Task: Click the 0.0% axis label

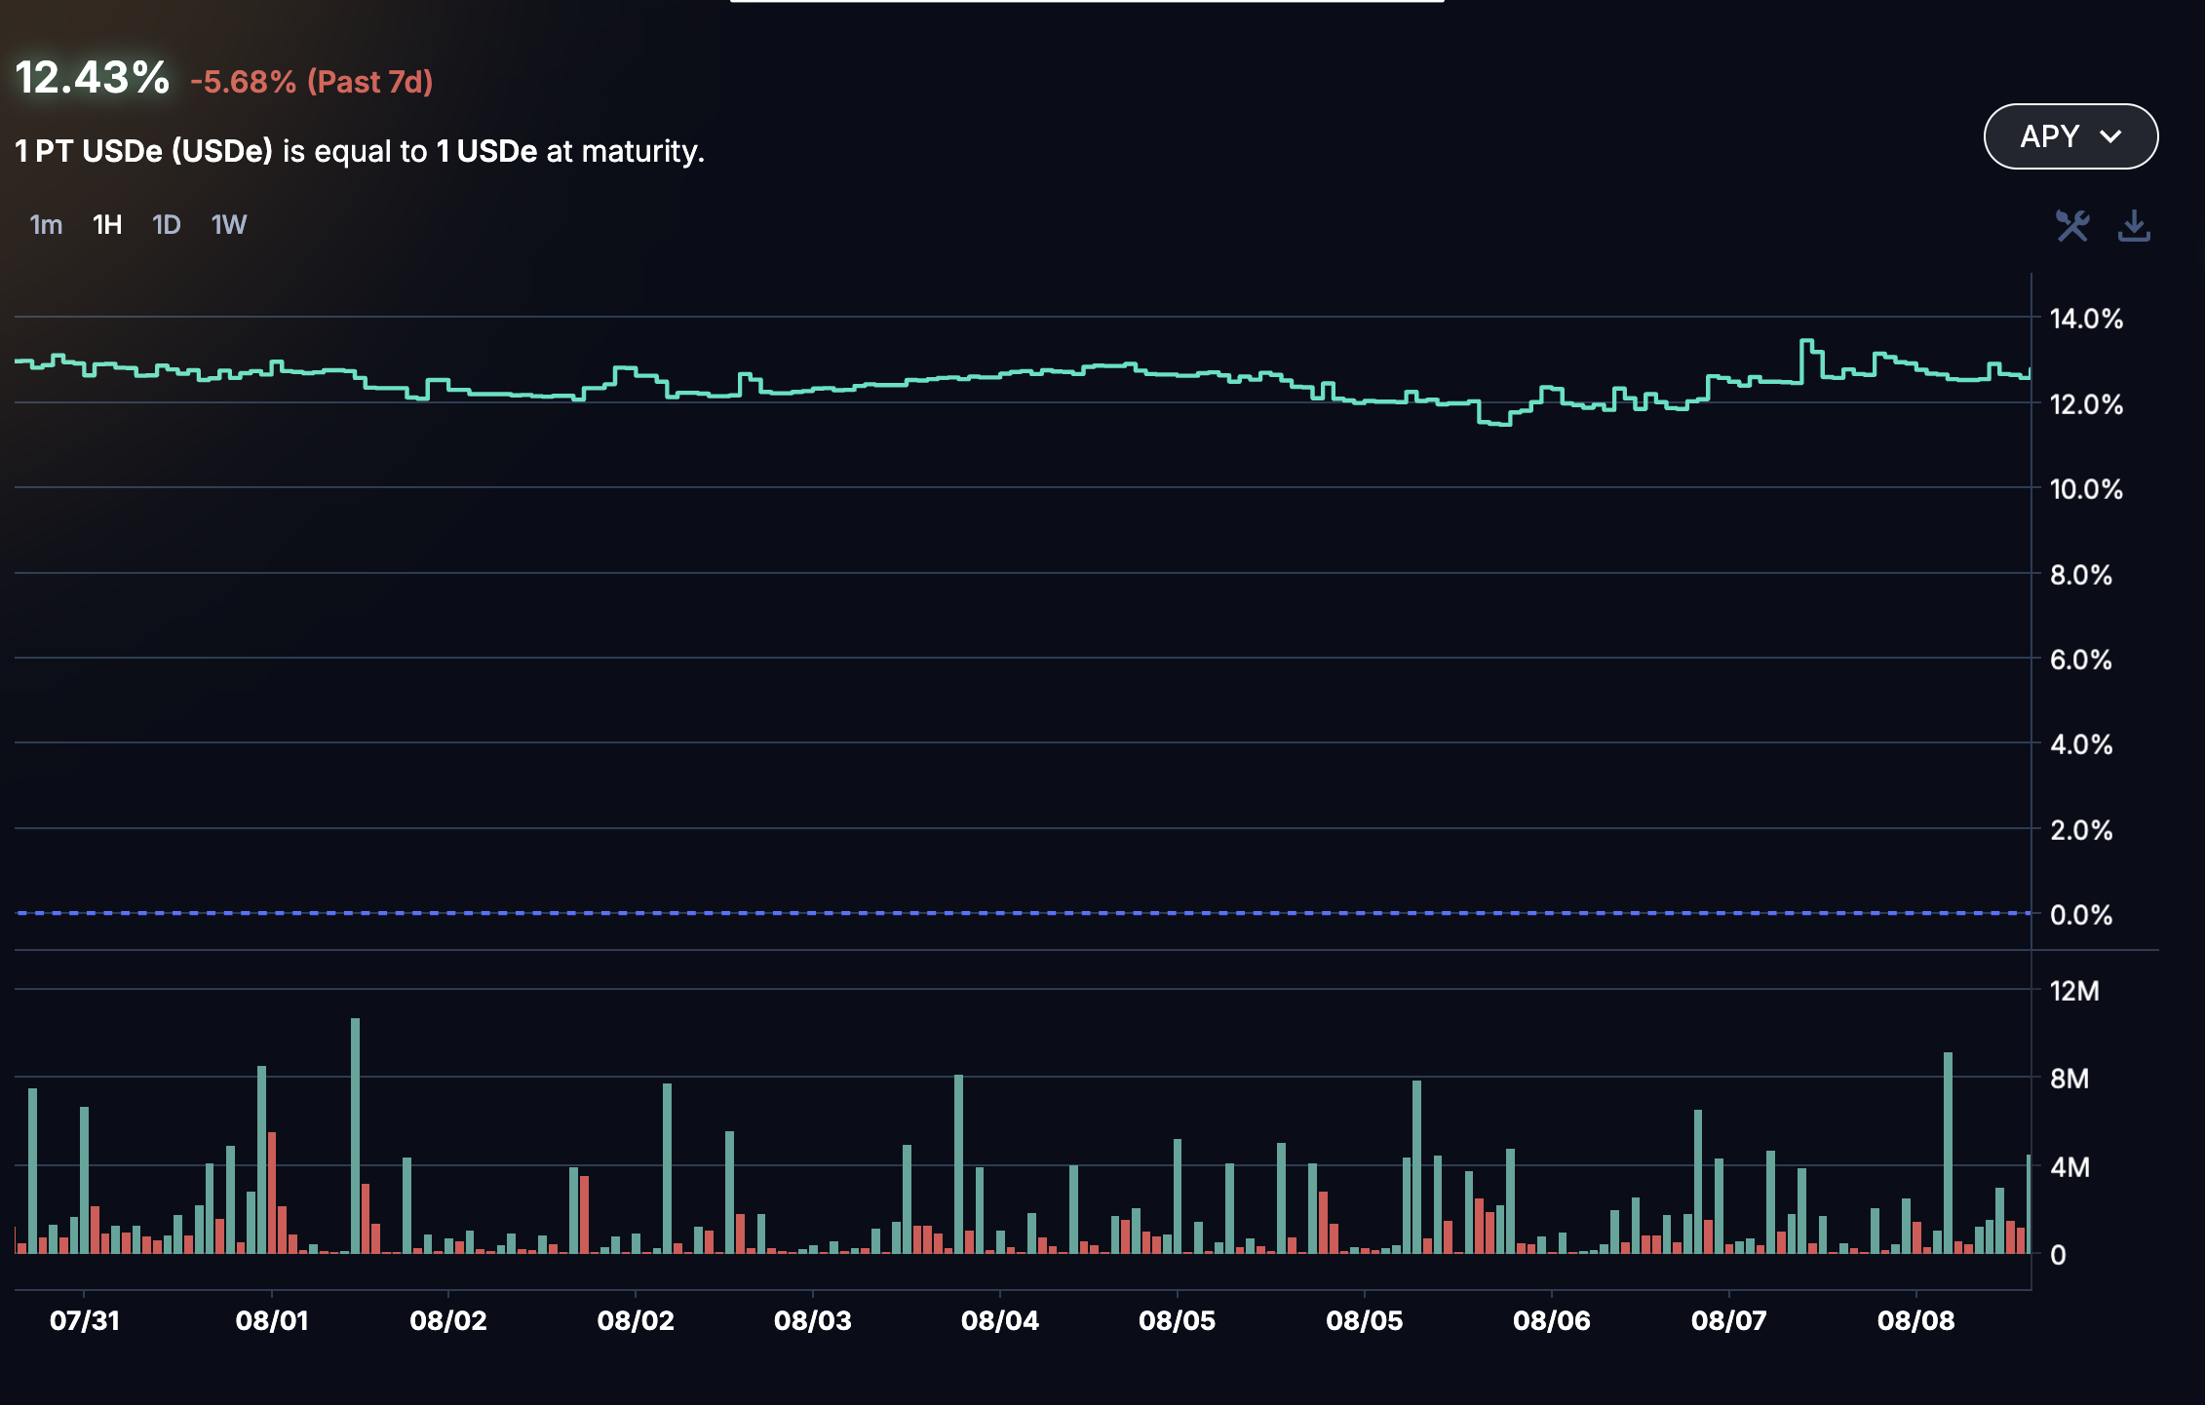Action: tap(2081, 915)
